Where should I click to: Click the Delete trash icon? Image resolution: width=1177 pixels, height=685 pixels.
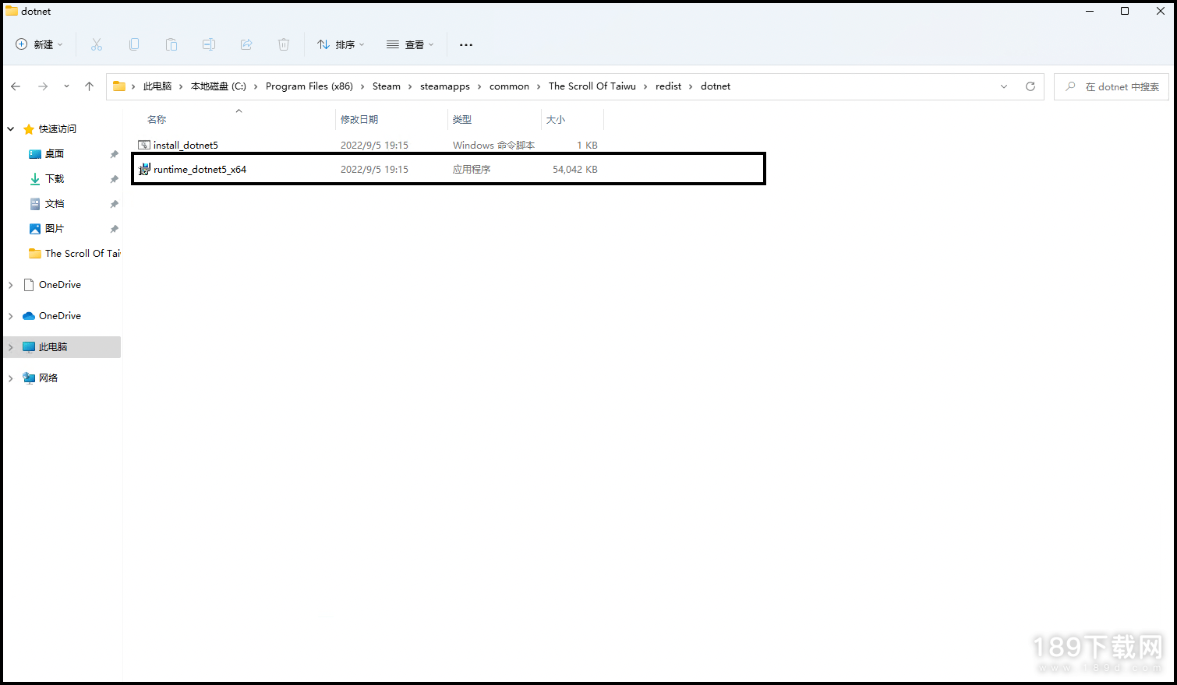(x=284, y=44)
